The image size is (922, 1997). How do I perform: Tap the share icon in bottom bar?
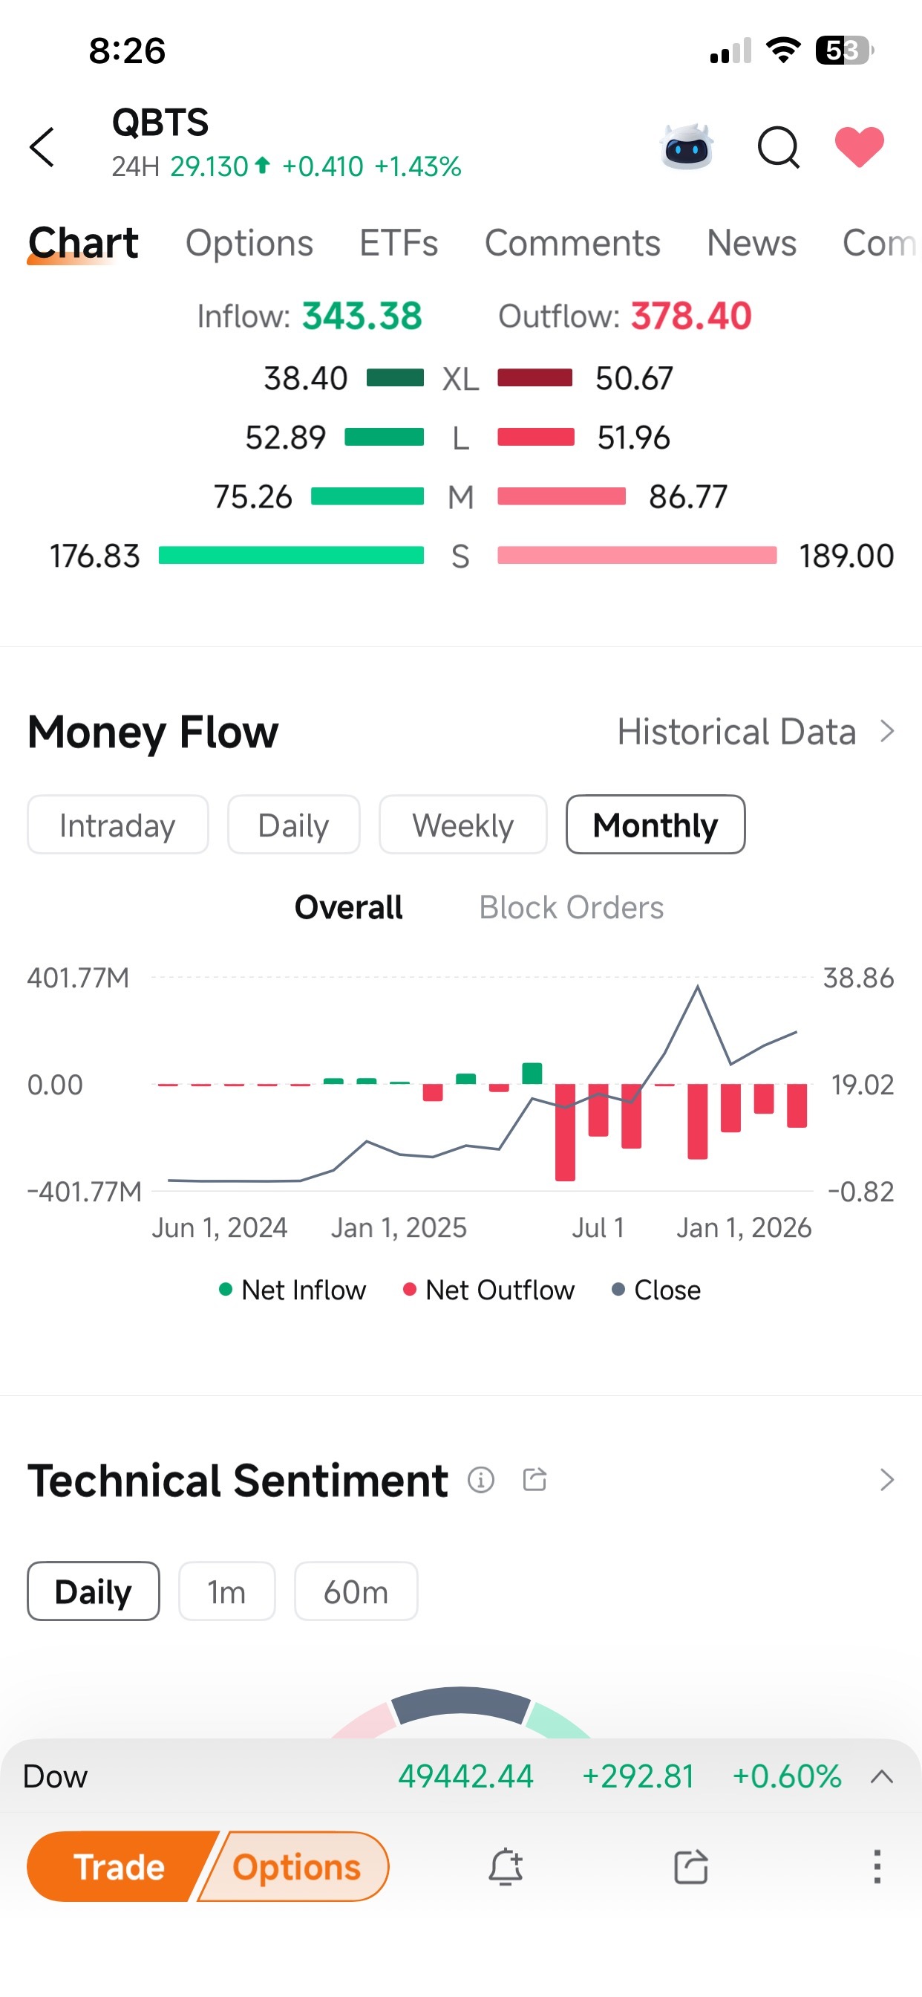coord(691,1867)
